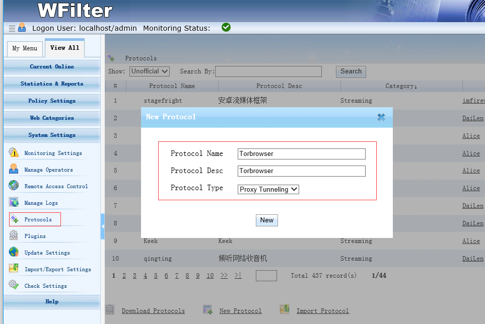This screenshot has height=324, width=485.
Task: Click the Update Settings globe icon
Action: coord(14,252)
